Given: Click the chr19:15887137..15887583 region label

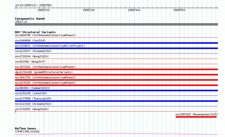Looking at the screenshot, I should pyautogui.click(x=33, y=6).
